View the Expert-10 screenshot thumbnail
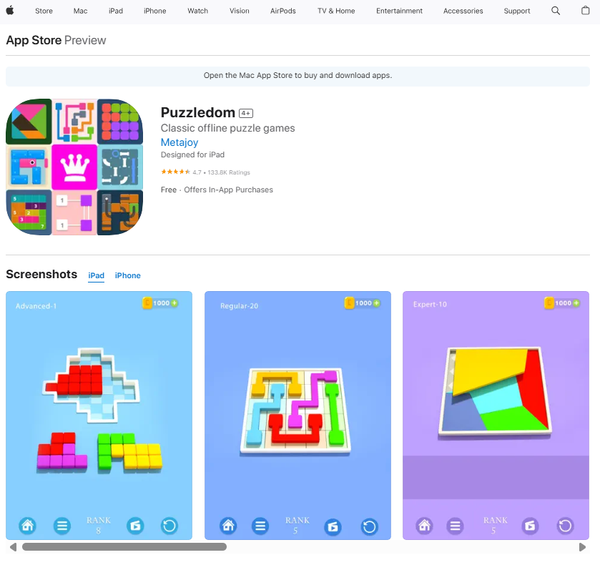This screenshot has width=600, height=570. pyautogui.click(x=496, y=416)
